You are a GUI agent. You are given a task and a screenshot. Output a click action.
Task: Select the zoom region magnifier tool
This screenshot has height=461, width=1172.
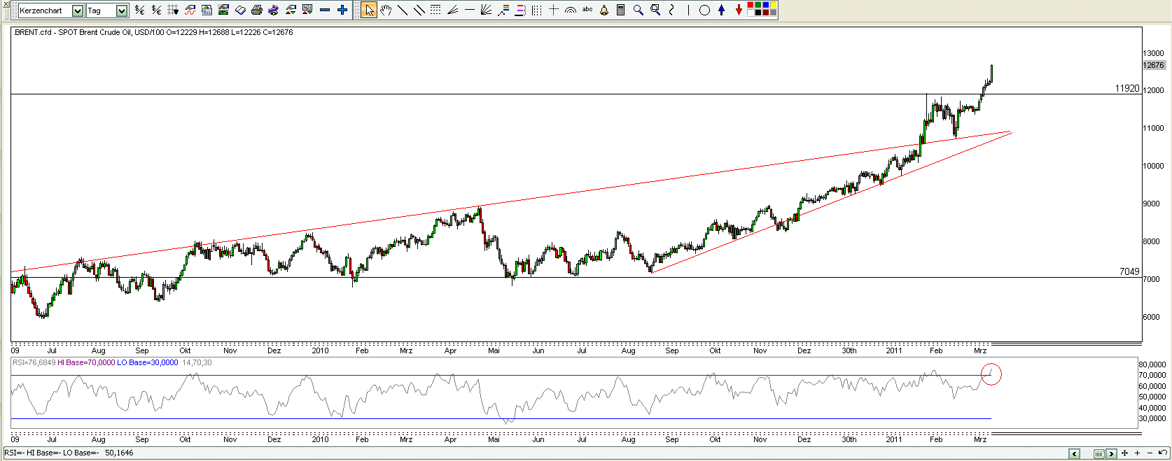point(655,10)
